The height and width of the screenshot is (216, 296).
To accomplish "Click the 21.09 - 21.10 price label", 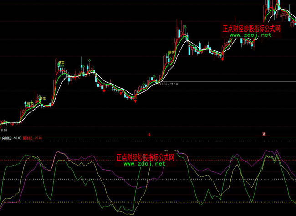I will point(168,84).
